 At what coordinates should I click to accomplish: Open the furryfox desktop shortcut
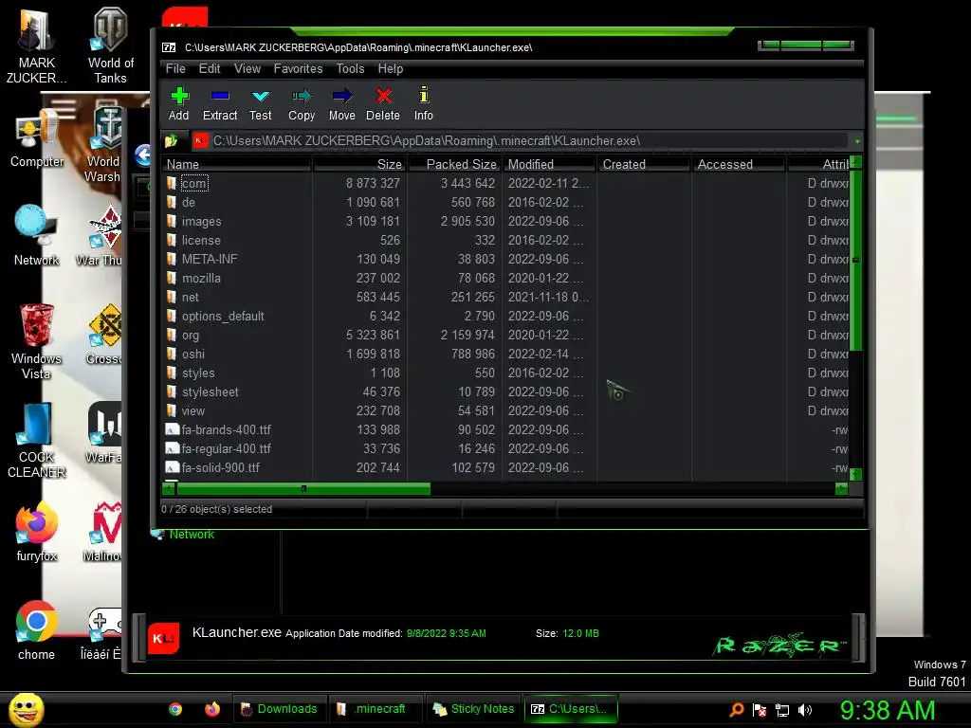click(37, 533)
